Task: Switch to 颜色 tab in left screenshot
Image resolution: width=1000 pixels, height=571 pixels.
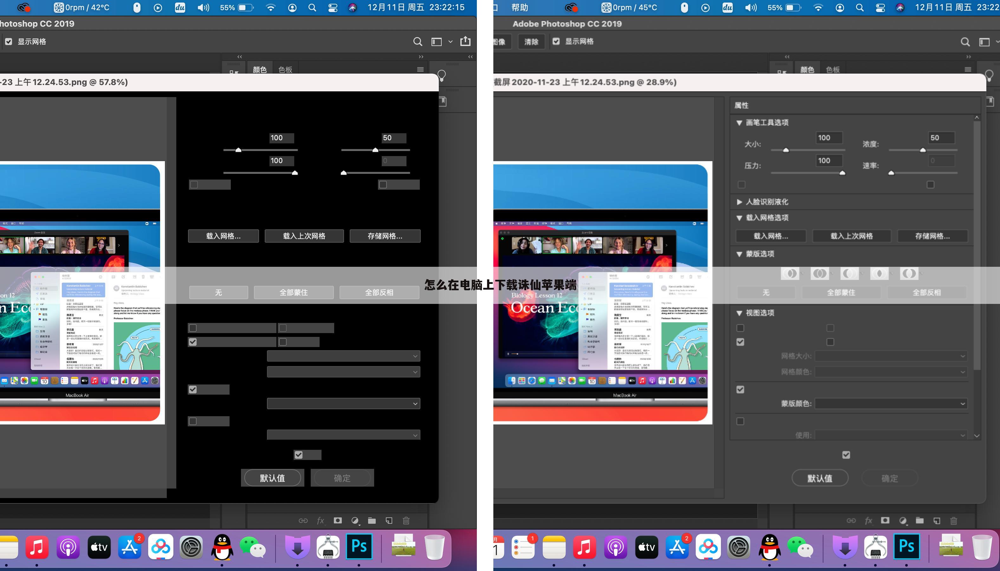Action: (x=259, y=69)
